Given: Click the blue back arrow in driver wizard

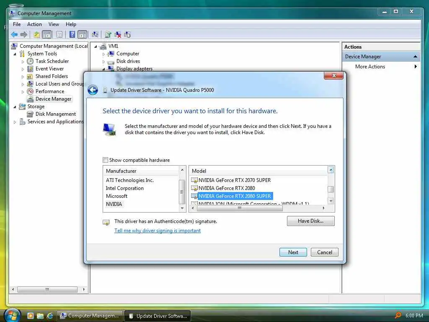Looking at the screenshot, I should click(93, 90).
